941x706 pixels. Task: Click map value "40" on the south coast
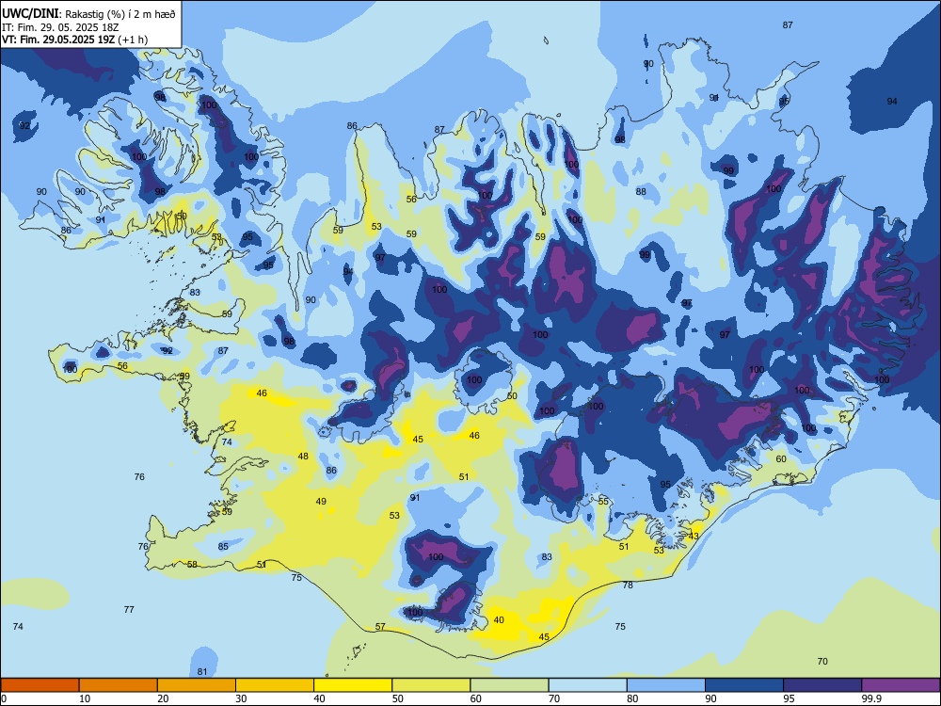click(x=499, y=620)
